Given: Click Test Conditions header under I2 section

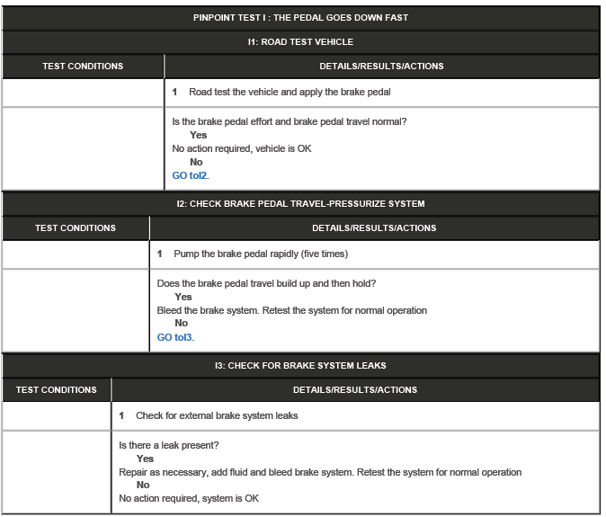Looking at the screenshot, I should click(76, 227).
